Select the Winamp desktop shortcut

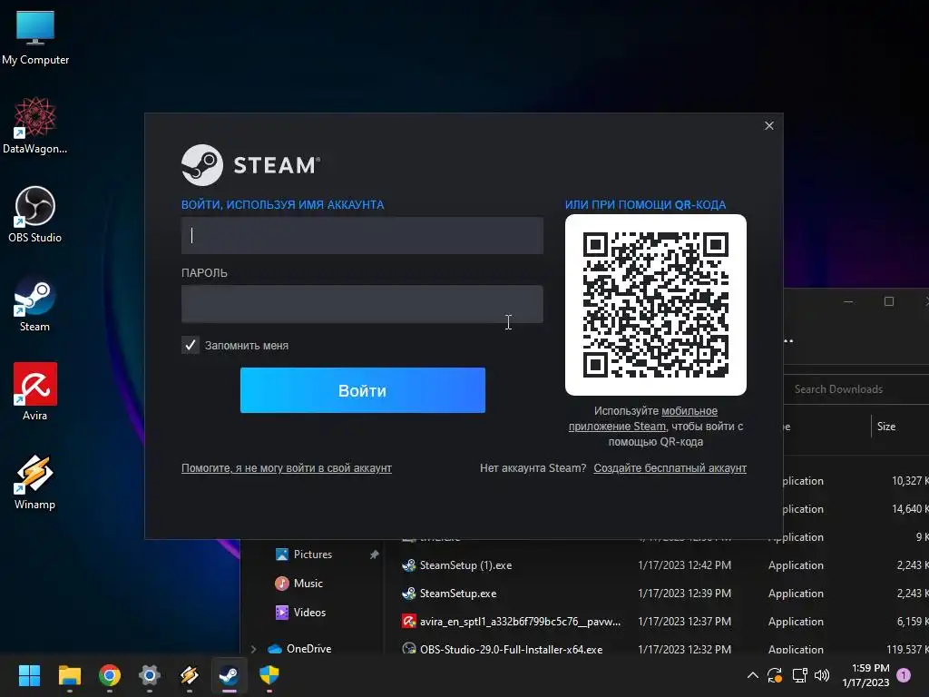click(35, 481)
